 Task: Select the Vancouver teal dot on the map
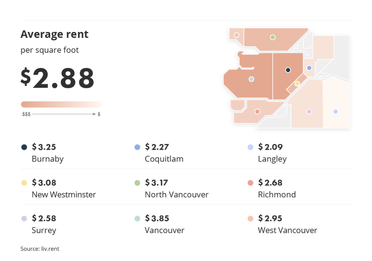(x=251, y=79)
